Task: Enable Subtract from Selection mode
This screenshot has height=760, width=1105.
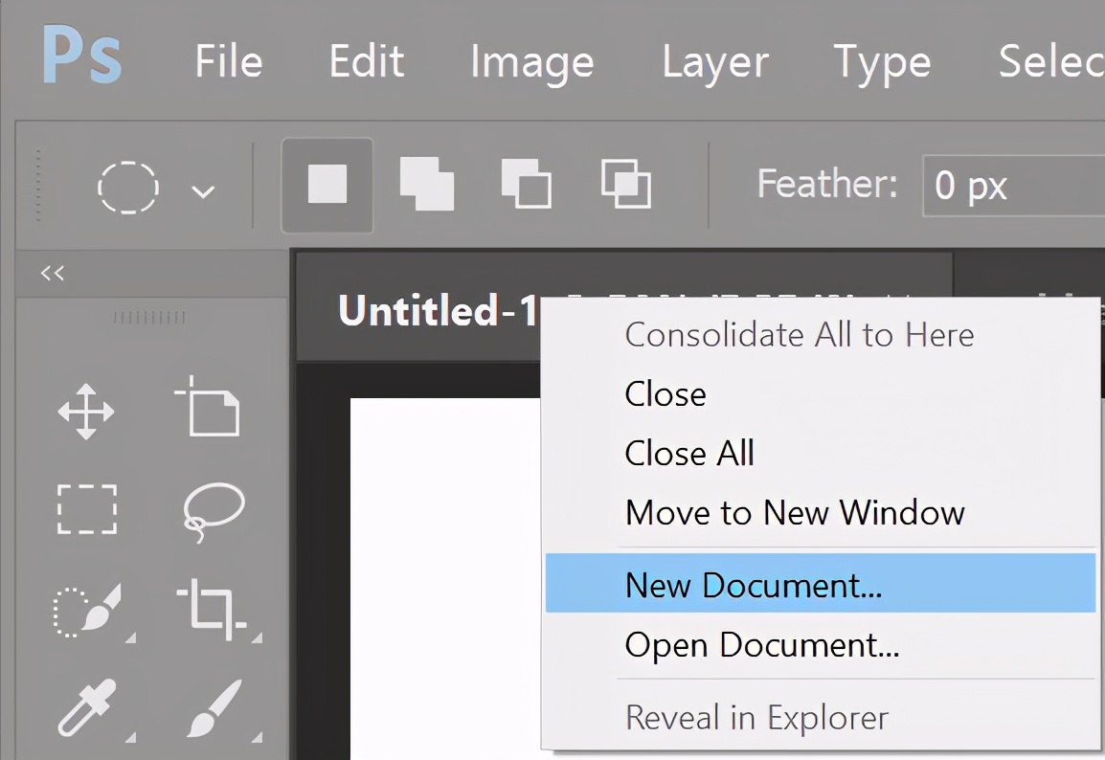Action: [x=525, y=186]
